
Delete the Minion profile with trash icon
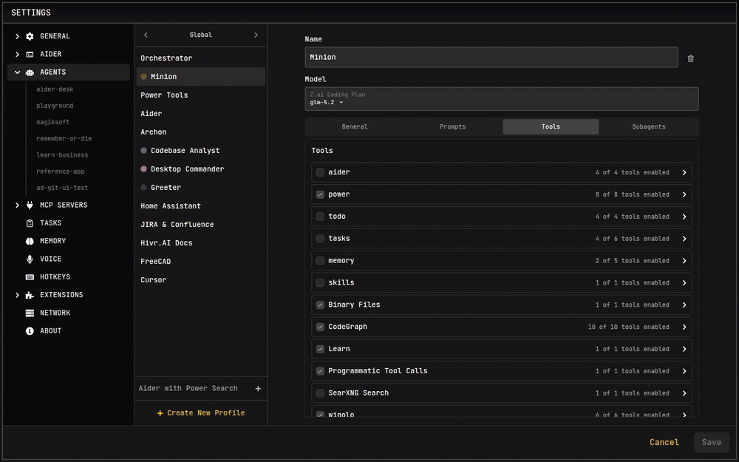click(x=690, y=58)
